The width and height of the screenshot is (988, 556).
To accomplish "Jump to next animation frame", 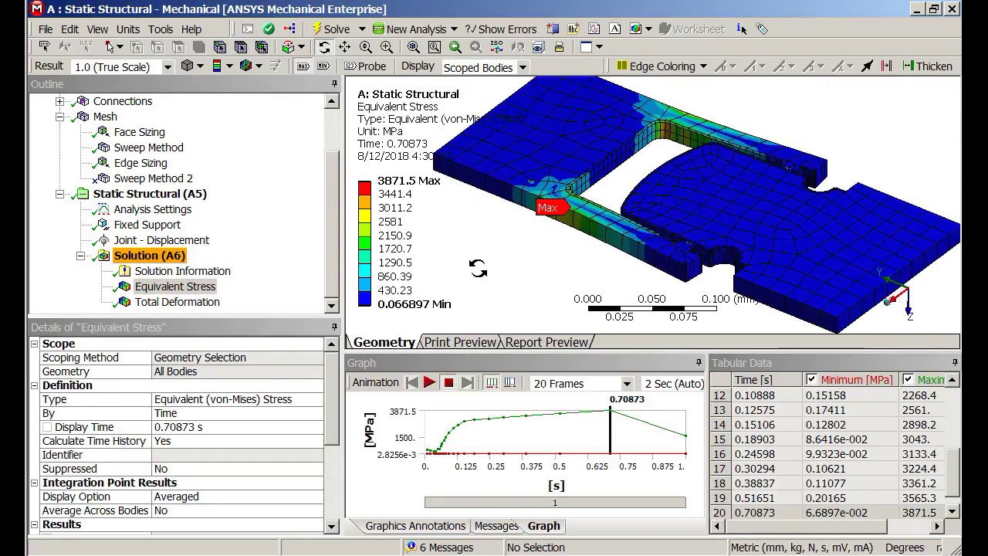I will point(468,383).
